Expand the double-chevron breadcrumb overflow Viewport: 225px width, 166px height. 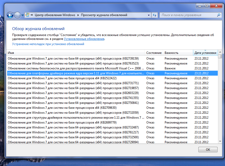point(32,15)
